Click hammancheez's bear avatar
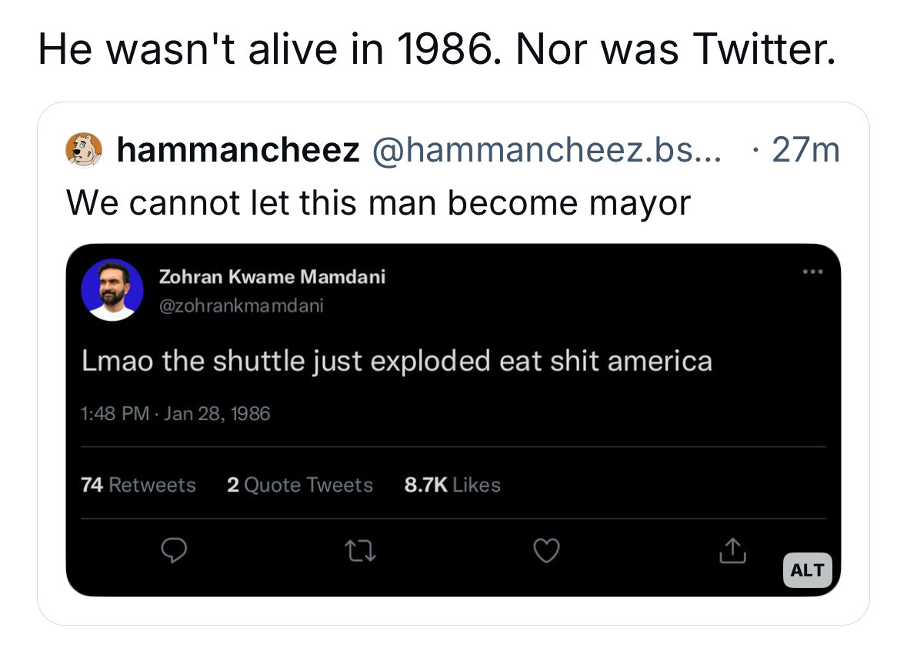Viewport: 907px width, 661px height. pos(82,149)
